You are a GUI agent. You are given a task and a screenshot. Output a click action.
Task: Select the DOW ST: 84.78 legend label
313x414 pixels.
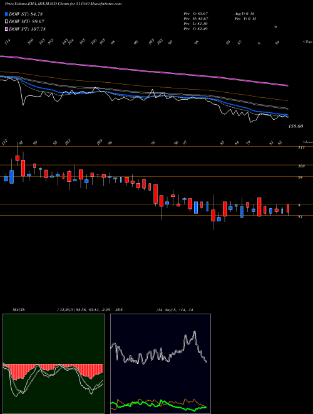[x=26, y=14]
